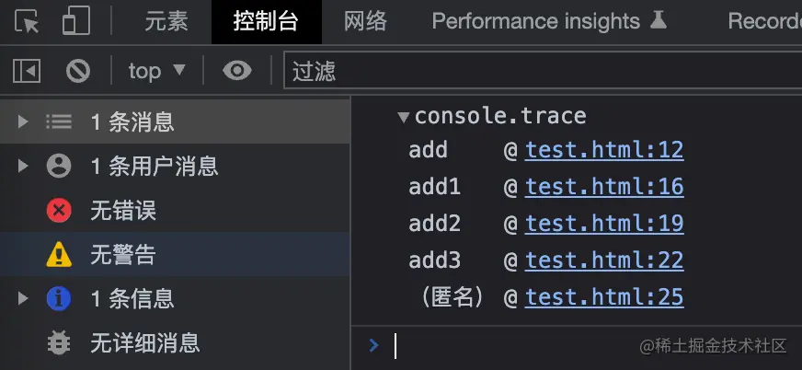Open the test.html:12 source link
Screen dimensions: 802x370
604,150
